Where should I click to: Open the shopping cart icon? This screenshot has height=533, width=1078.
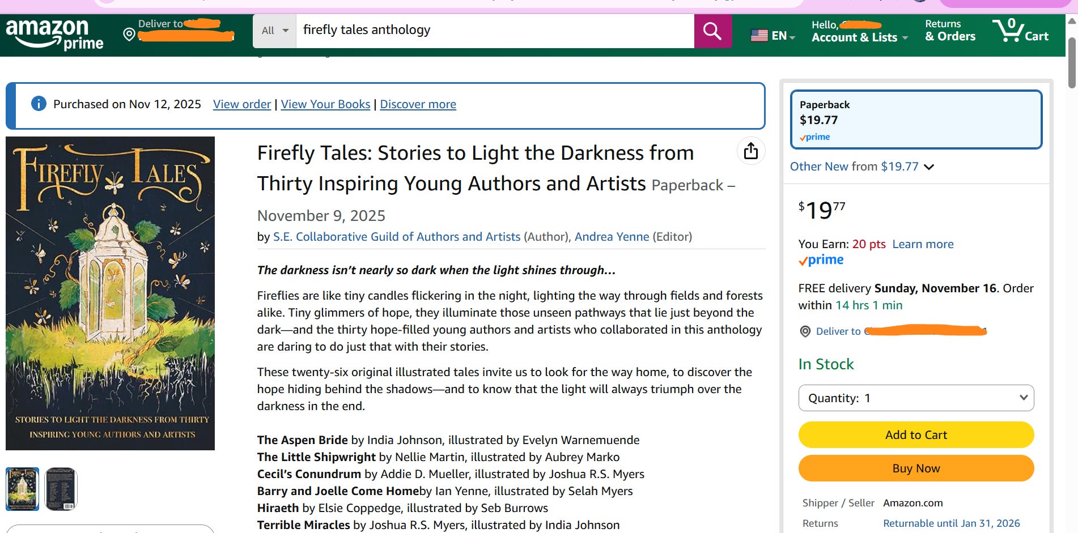point(1020,31)
